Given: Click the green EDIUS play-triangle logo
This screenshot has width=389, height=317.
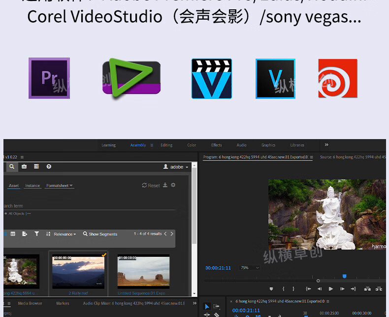Looking at the screenshot, I should [x=131, y=78].
